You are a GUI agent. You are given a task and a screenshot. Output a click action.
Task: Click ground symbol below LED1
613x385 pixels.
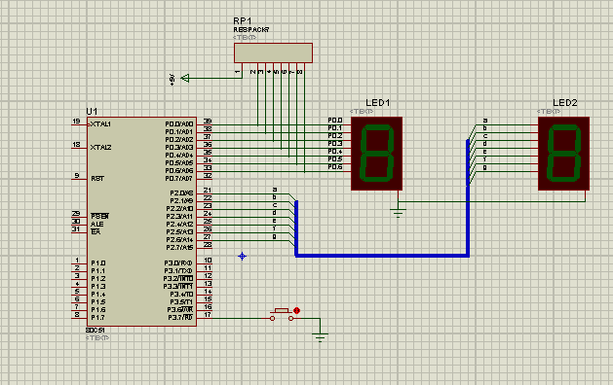(x=398, y=213)
